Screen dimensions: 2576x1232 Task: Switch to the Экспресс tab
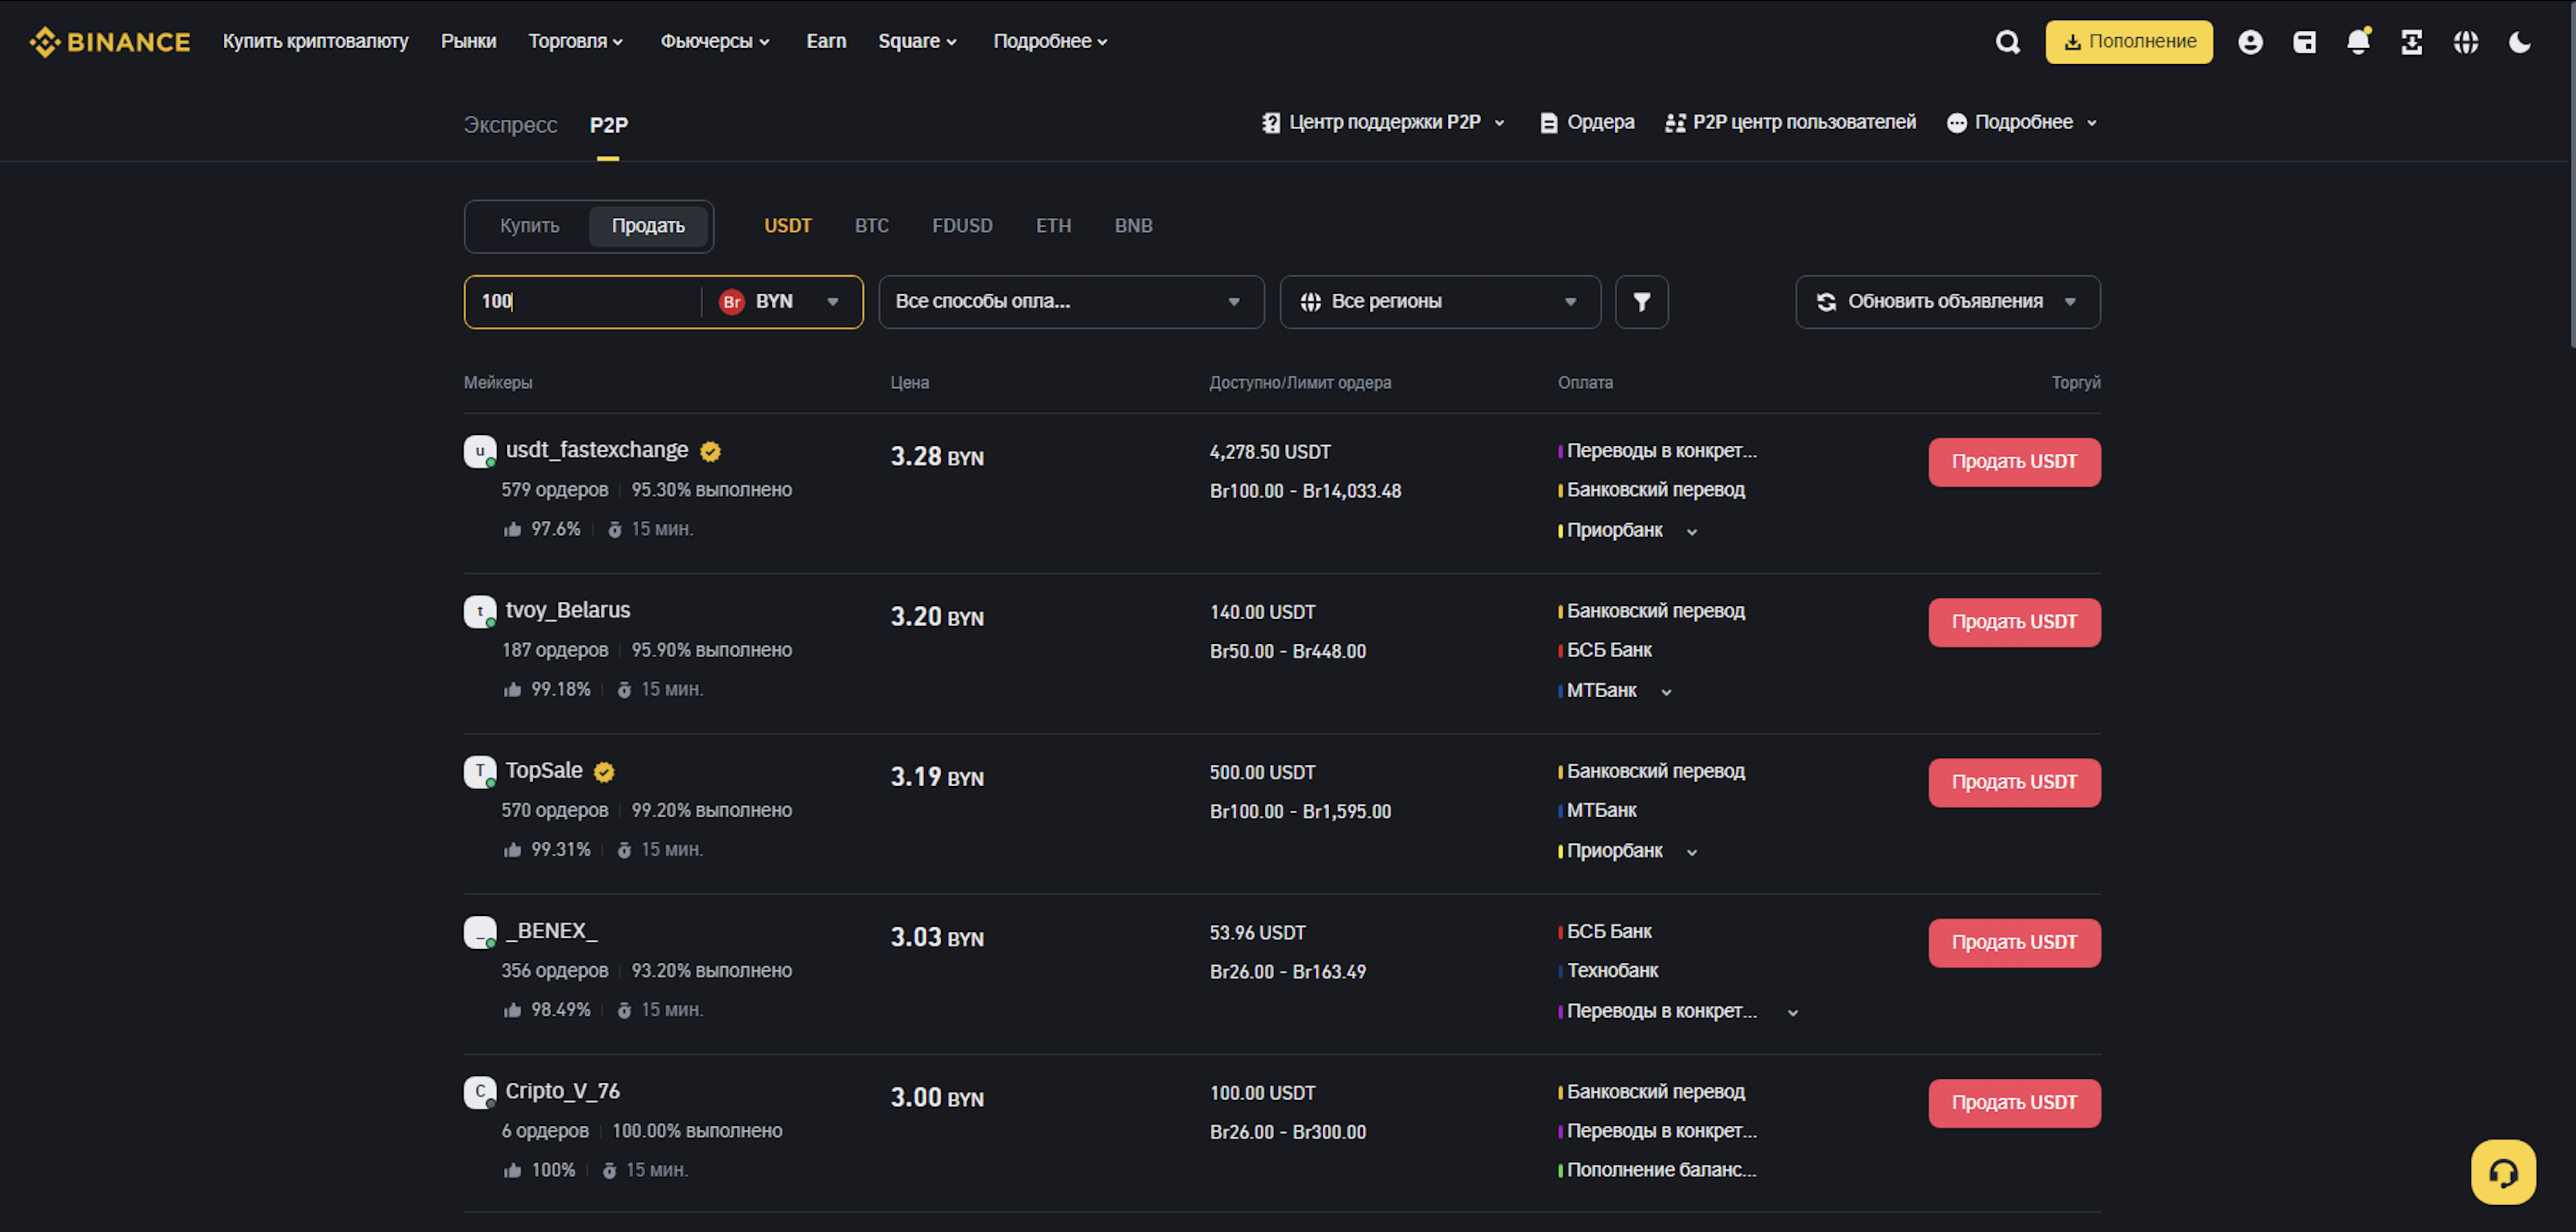[x=510, y=125]
